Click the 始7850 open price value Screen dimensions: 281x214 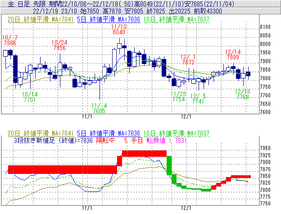click(90, 11)
